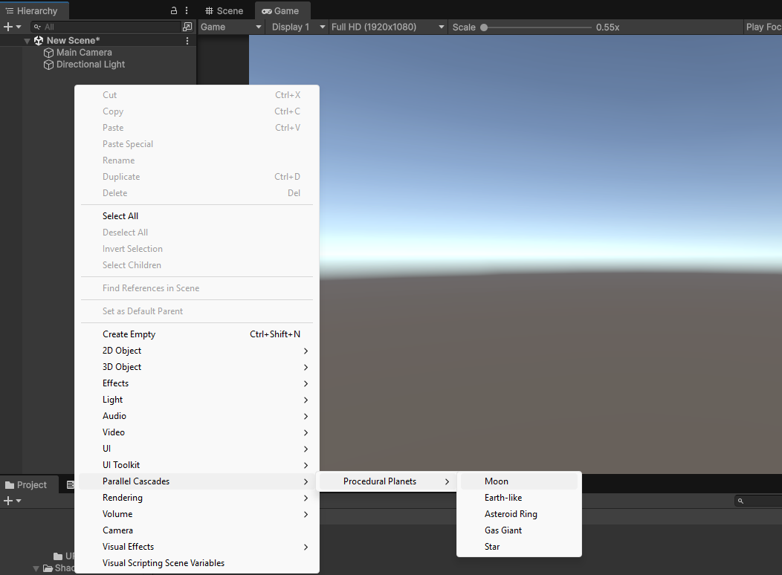Open the Hierarchy create menu plus icon
This screenshot has width=782, height=575.
tap(7, 26)
